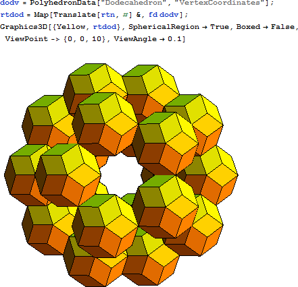Click the ViewPoint option name
This screenshot has height=287, width=298.
click(26, 39)
